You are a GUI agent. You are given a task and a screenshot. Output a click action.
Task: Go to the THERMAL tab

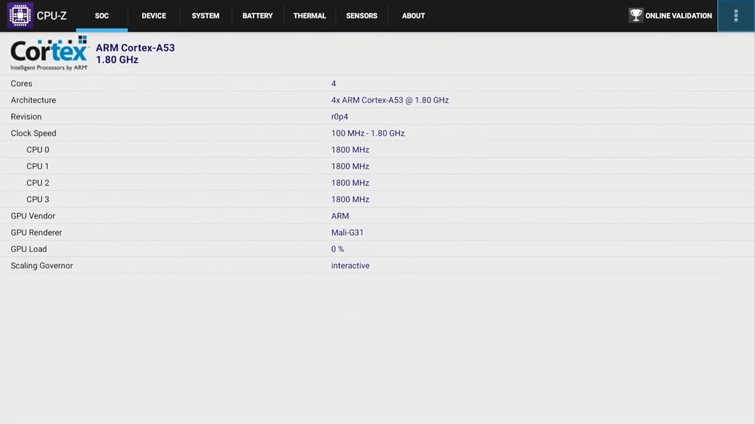pyautogui.click(x=310, y=16)
